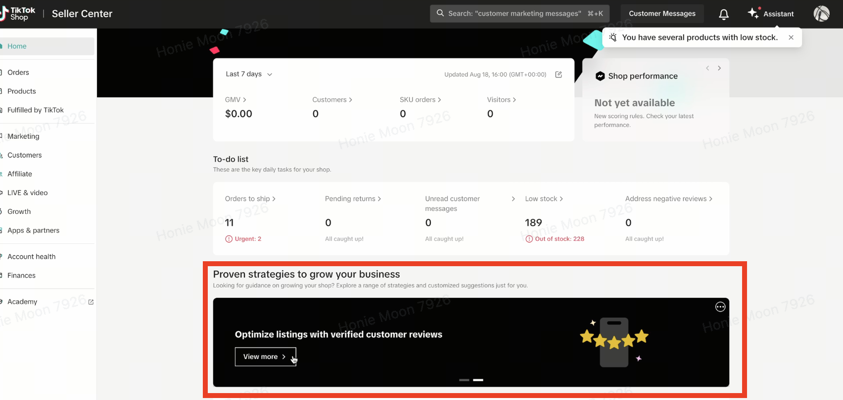Open Unread customer messages chevron
The height and width of the screenshot is (400, 843).
click(x=513, y=199)
